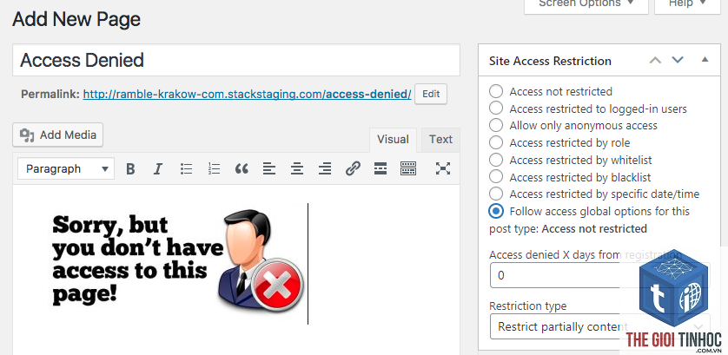The width and height of the screenshot is (728, 355).
Task: Align text right
Action: point(325,169)
